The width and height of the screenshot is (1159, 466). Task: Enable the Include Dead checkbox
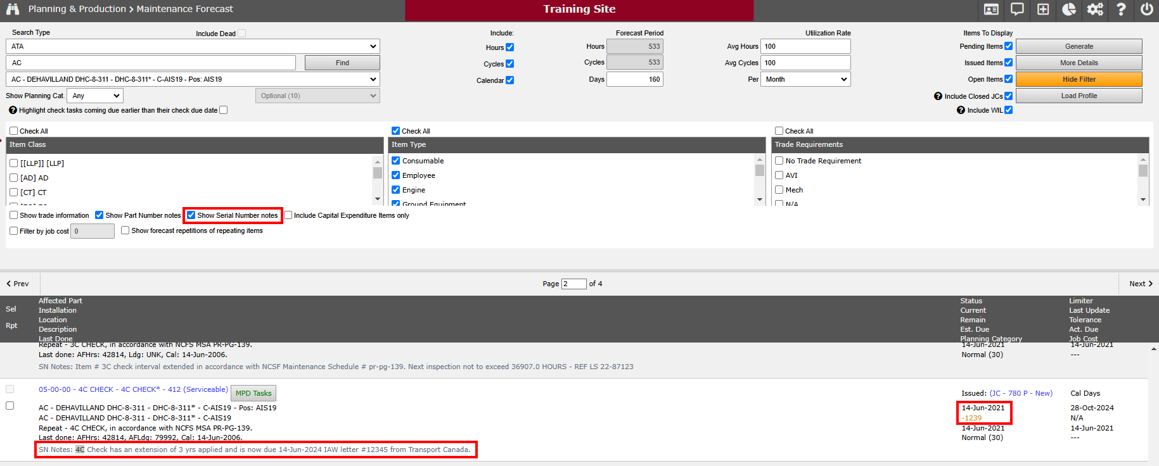coord(241,34)
